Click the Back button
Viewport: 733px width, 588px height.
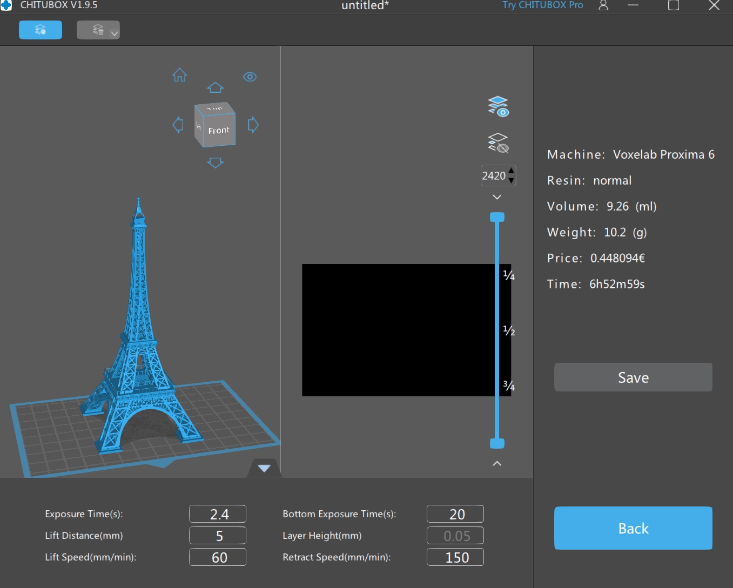[633, 528]
